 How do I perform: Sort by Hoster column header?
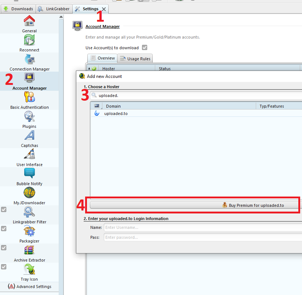tap(127, 69)
